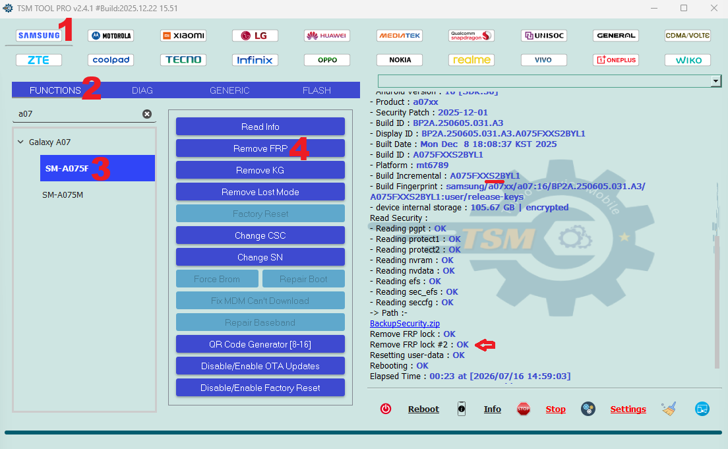728x449 pixels.
Task: Click the red power icon beside Reboot
Action: tap(386, 409)
